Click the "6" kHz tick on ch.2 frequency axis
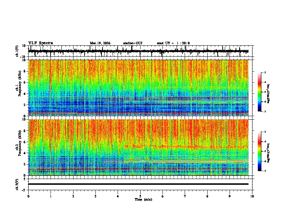Image resolution: width=284 pixels, height=220 pixels. pyautogui.click(x=25, y=142)
